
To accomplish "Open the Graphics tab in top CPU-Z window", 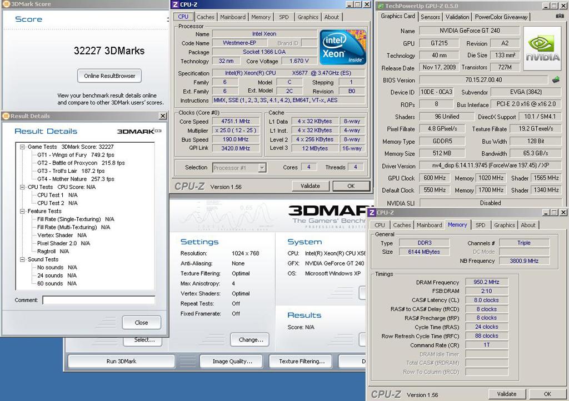I will [308, 17].
